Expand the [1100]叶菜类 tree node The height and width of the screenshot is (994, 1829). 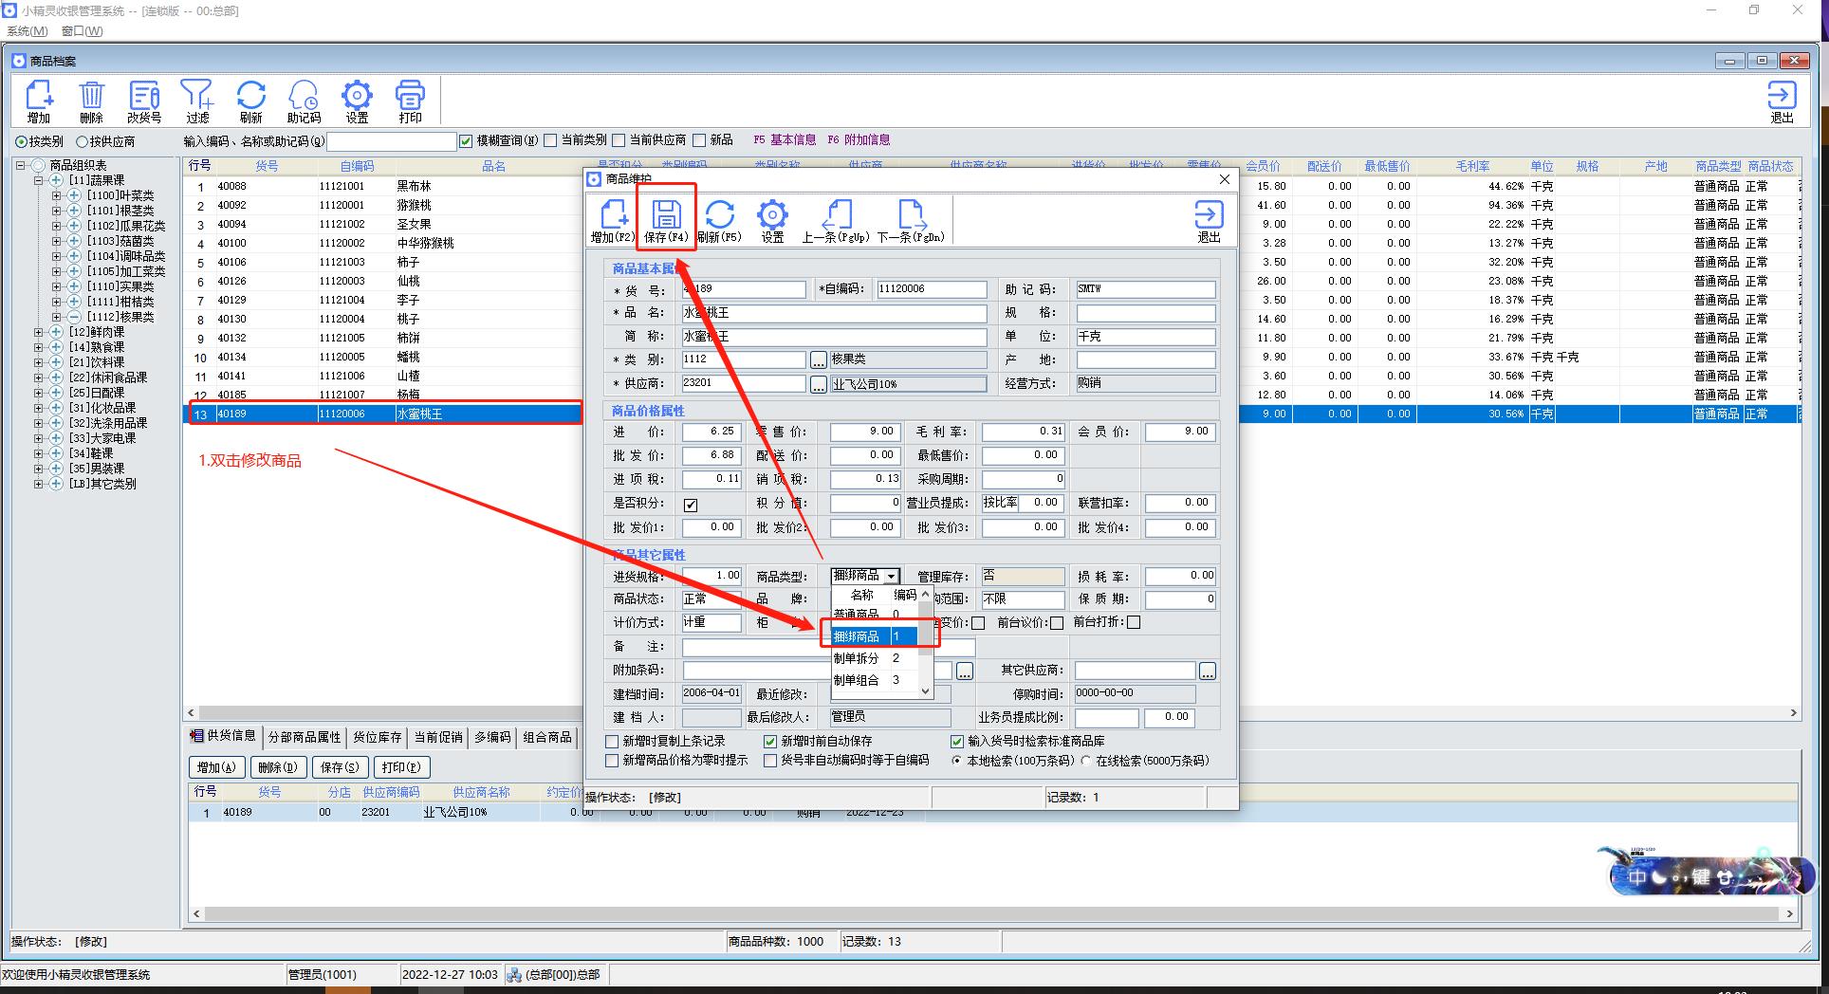click(57, 195)
